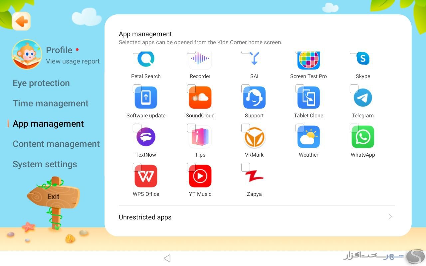Image resolution: width=426 pixels, height=266 pixels.
Task: Tick the VRMark checkbox
Action: click(245, 128)
